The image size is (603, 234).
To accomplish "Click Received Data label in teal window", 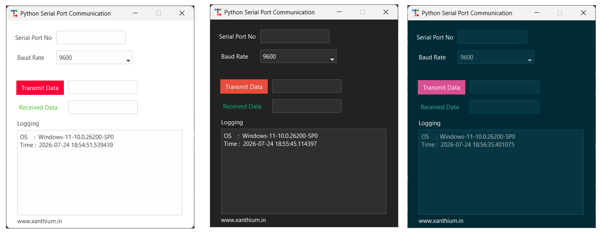I will pos(440,107).
